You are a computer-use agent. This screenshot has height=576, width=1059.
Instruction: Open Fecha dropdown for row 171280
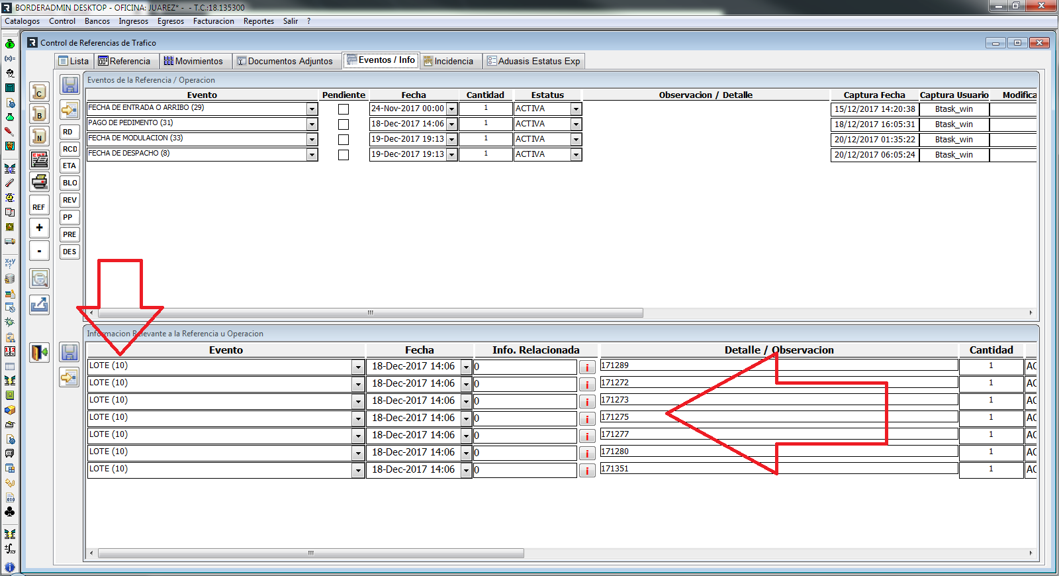tap(466, 454)
